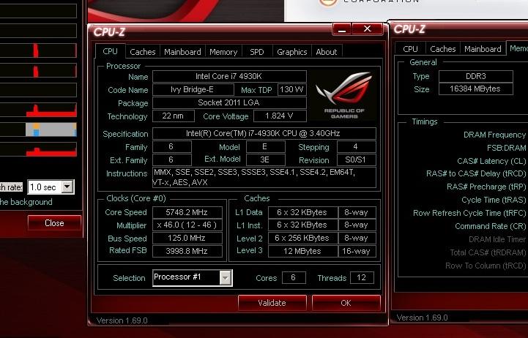Click the Validate button
The image size is (528, 338).
pyautogui.click(x=272, y=303)
